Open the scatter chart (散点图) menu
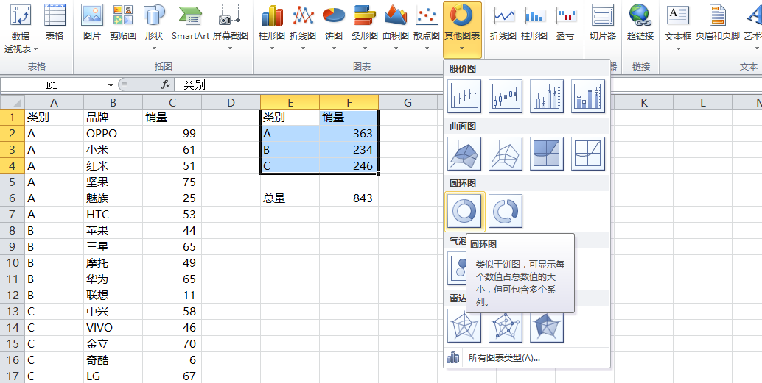This screenshot has width=762, height=383. coord(426,28)
